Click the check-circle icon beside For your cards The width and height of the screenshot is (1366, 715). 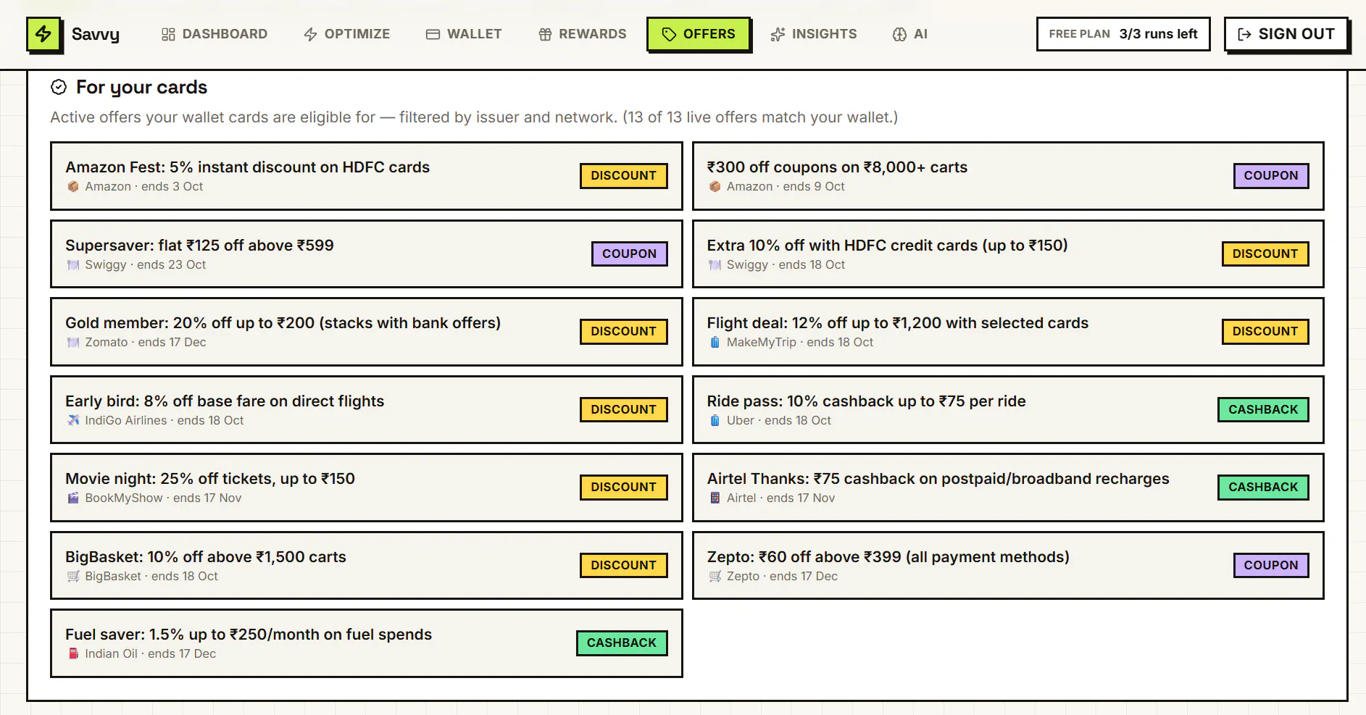click(59, 88)
